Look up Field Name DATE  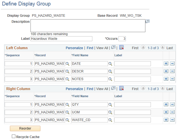tap(110, 64)
